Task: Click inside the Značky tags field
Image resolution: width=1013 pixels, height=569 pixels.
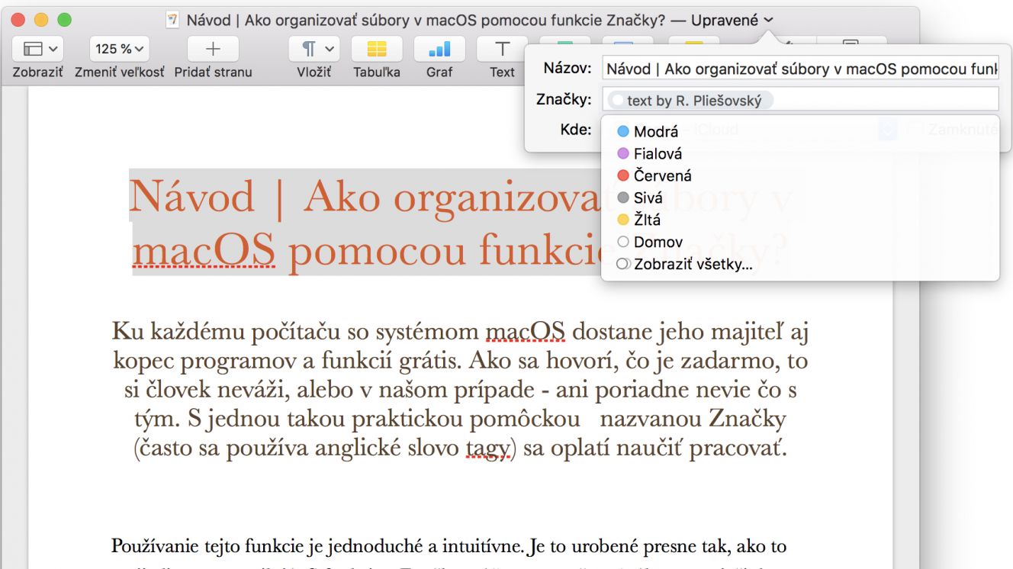Action: tap(799, 100)
